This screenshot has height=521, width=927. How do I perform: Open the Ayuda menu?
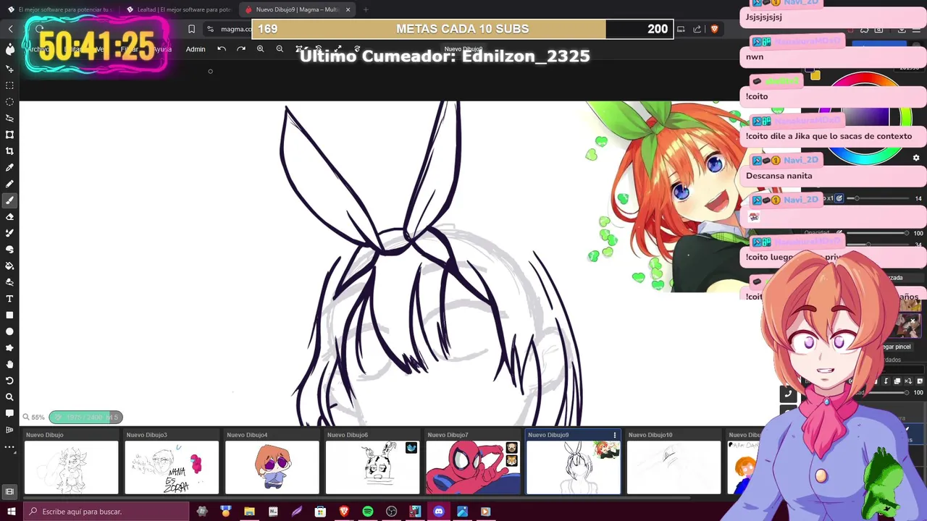(x=162, y=49)
